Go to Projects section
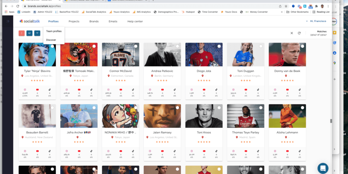 pyautogui.click(x=74, y=21)
